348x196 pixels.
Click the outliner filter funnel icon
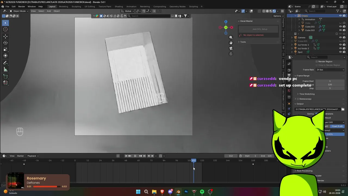338,11
